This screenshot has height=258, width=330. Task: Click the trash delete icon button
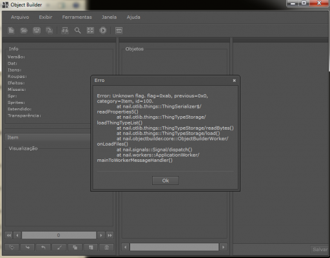coord(106,247)
